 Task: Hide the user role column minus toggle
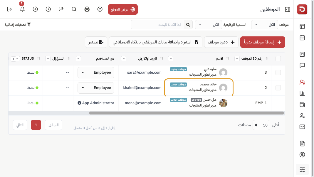[78, 59]
